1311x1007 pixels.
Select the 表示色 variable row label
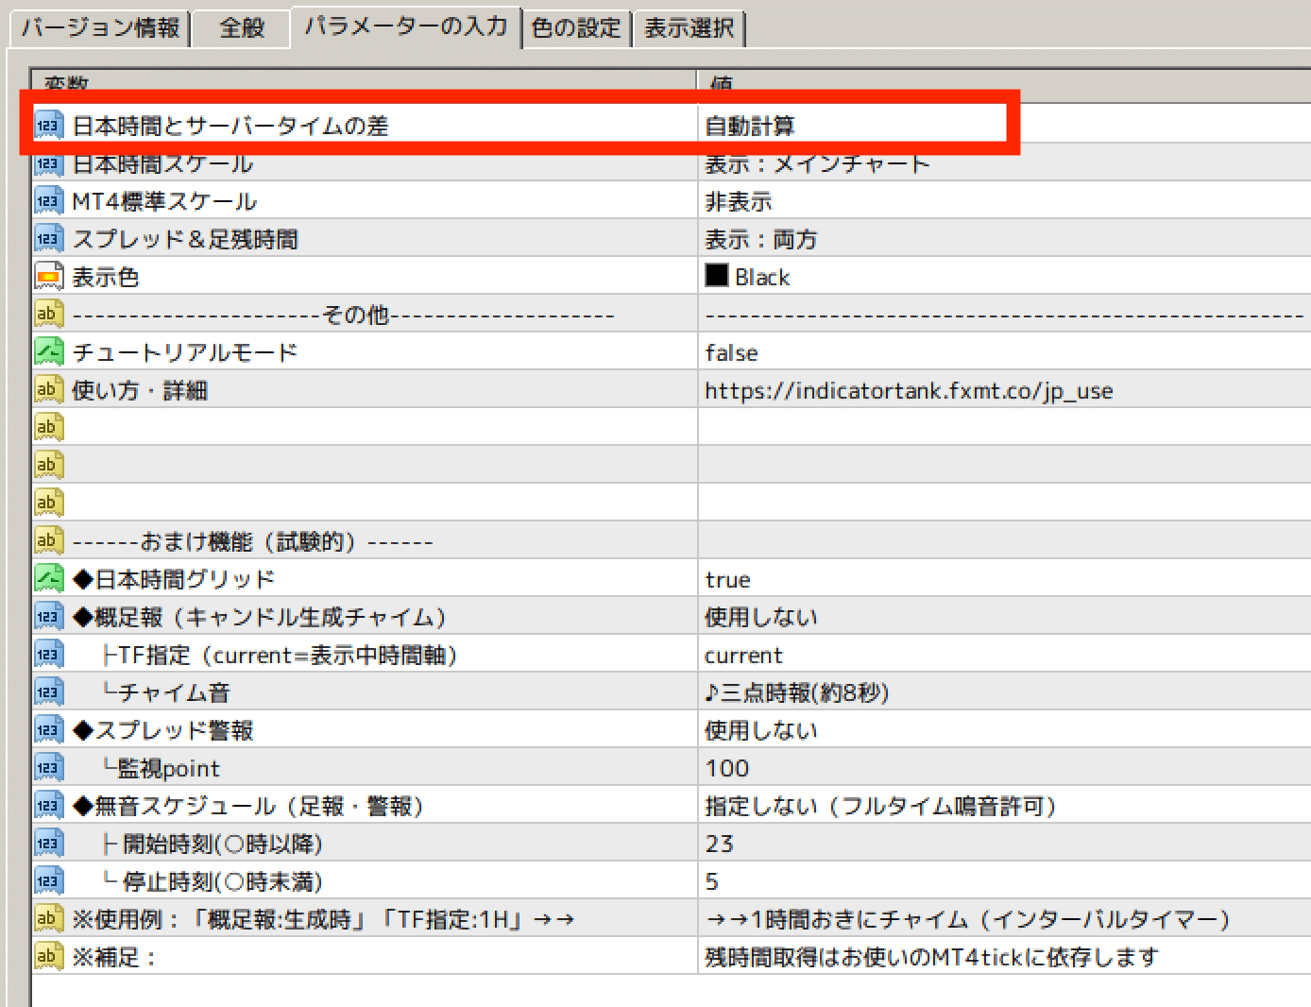[x=106, y=277]
